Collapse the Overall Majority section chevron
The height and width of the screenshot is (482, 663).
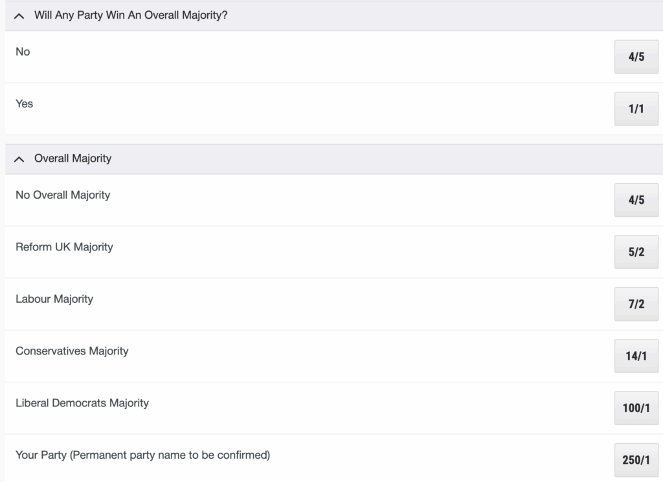(19, 159)
